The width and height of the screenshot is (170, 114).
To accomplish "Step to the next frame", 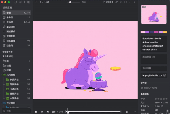I will [48, 112].
